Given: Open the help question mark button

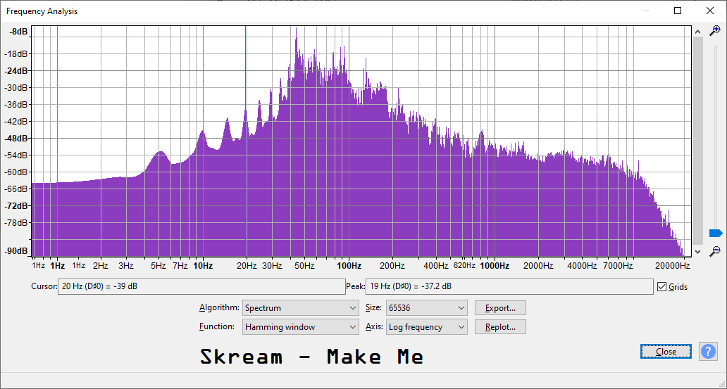Looking at the screenshot, I should 709,352.
